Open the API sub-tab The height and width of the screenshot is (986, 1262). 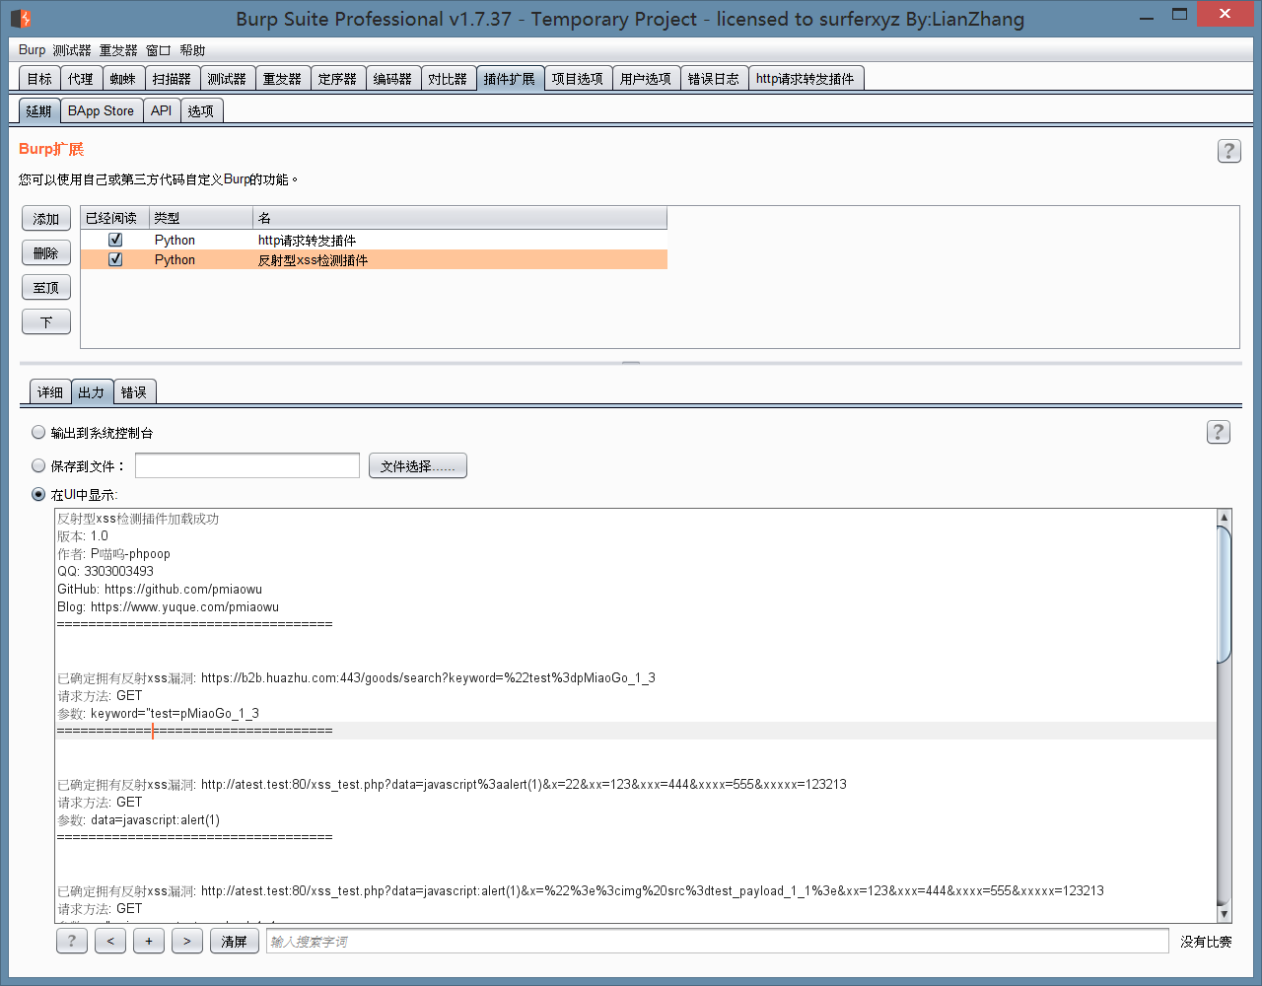162,110
